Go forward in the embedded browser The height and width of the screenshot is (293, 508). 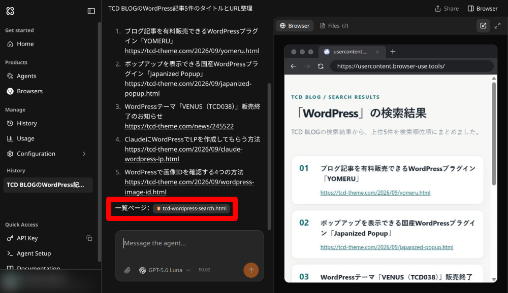307,66
